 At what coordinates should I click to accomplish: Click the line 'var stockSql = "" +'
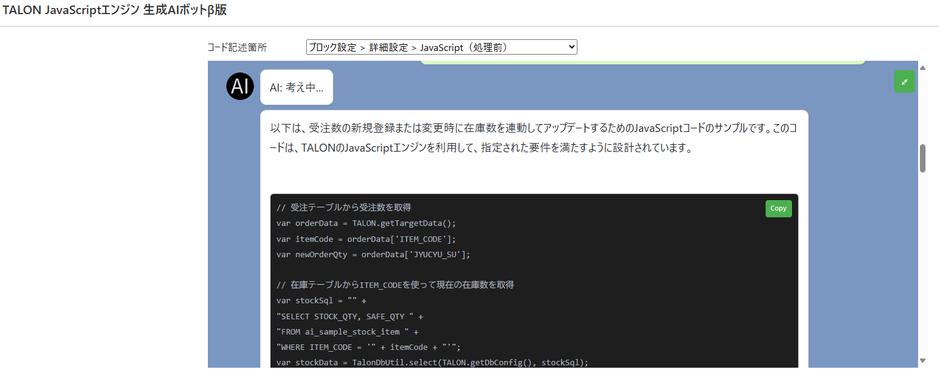(321, 301)
